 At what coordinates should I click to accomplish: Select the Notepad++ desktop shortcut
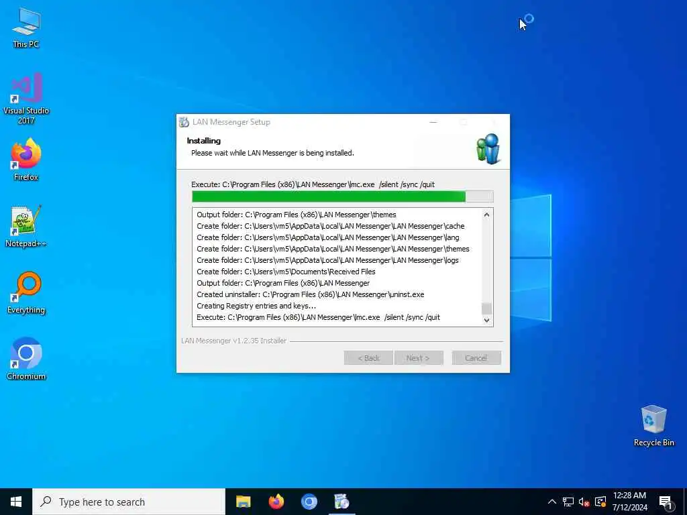[26, 227]
